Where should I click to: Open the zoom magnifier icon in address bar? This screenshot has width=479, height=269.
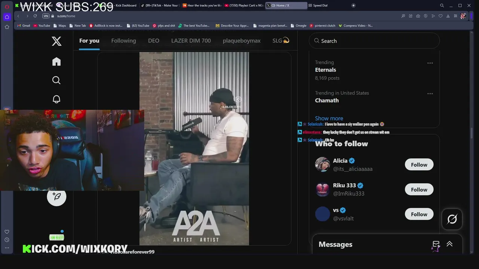click(x=403, y=16)
